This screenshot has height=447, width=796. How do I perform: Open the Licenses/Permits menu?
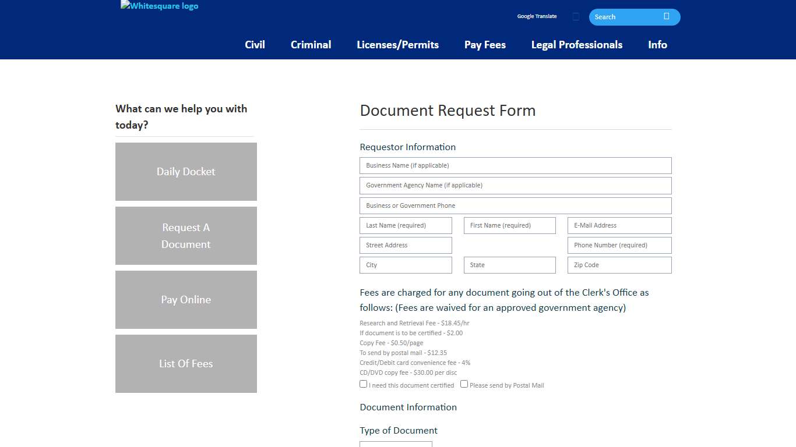[397, 44]
